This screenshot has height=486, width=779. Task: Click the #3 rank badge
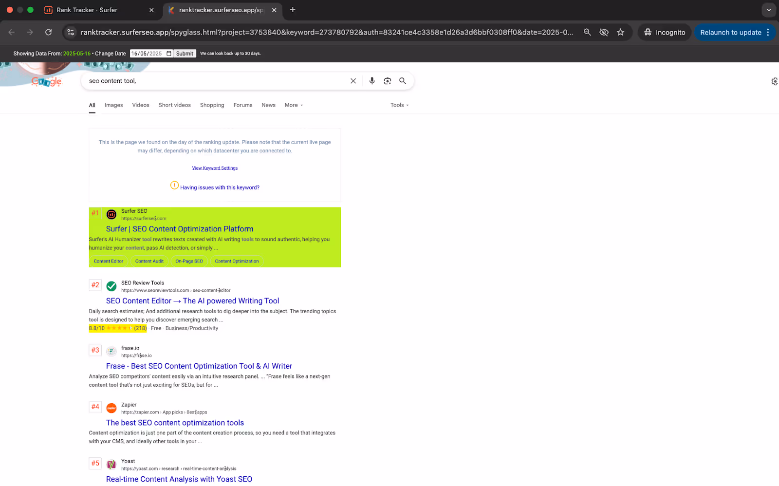click(x=95, y=350)
